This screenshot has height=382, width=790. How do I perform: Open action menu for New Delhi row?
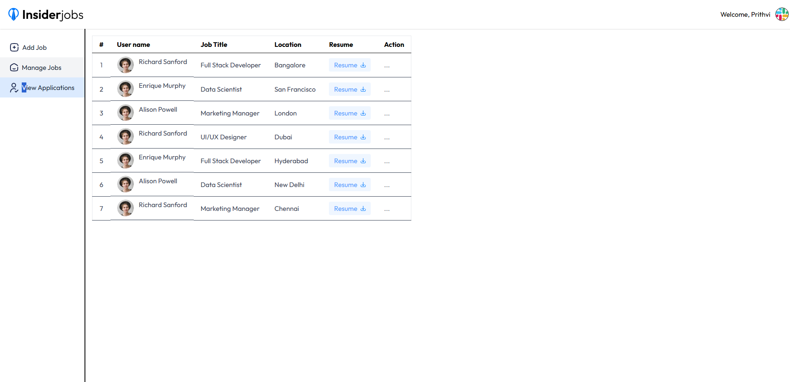(387, 185)
